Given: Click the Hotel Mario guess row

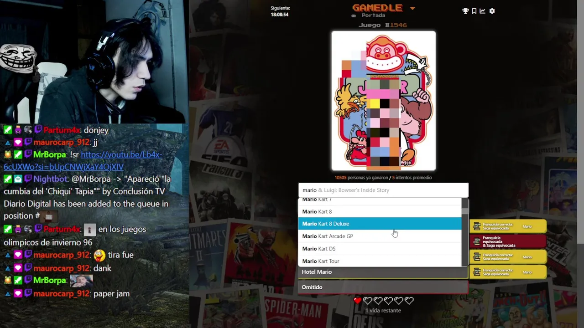Looking at the screenshot, I should click(x=383, y=272).
